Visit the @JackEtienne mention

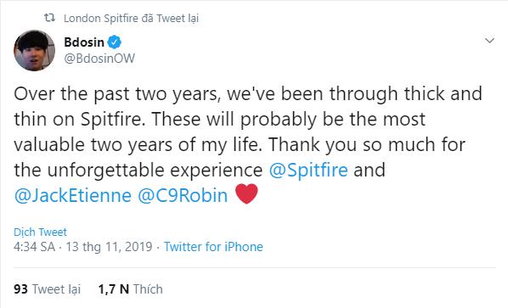pyautogui.click(x=72, y=195)
